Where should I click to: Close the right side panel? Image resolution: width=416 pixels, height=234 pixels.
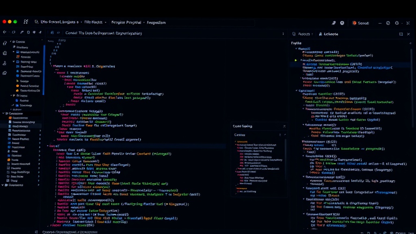pos(408,34)
